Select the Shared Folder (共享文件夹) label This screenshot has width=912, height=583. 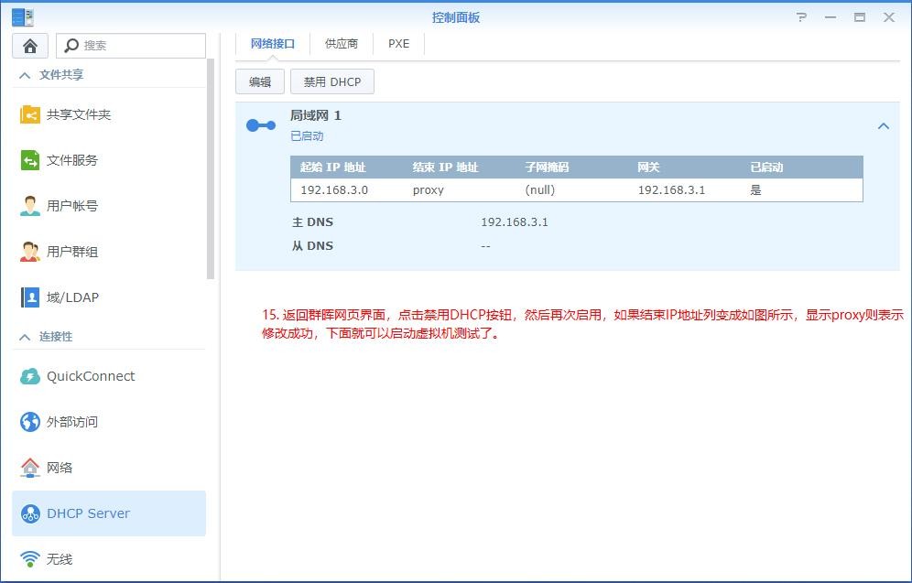click(79, 114)
